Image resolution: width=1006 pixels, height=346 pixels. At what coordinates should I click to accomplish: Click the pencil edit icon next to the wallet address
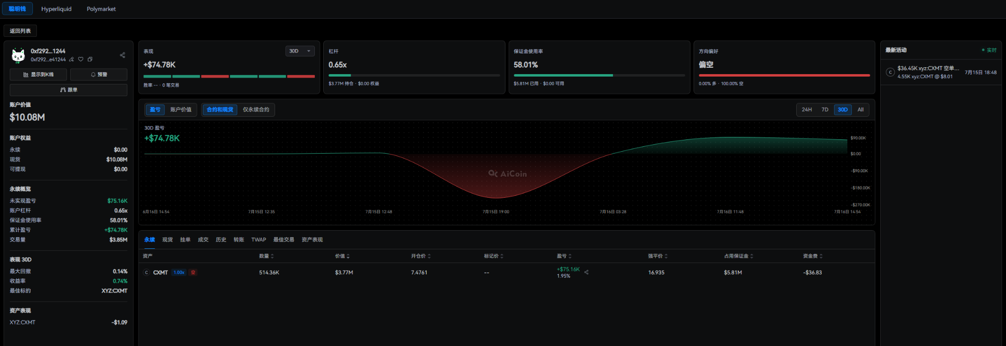pos(72,59)
